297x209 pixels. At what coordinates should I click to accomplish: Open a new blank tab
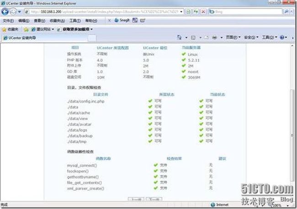(x=92, y=38)
